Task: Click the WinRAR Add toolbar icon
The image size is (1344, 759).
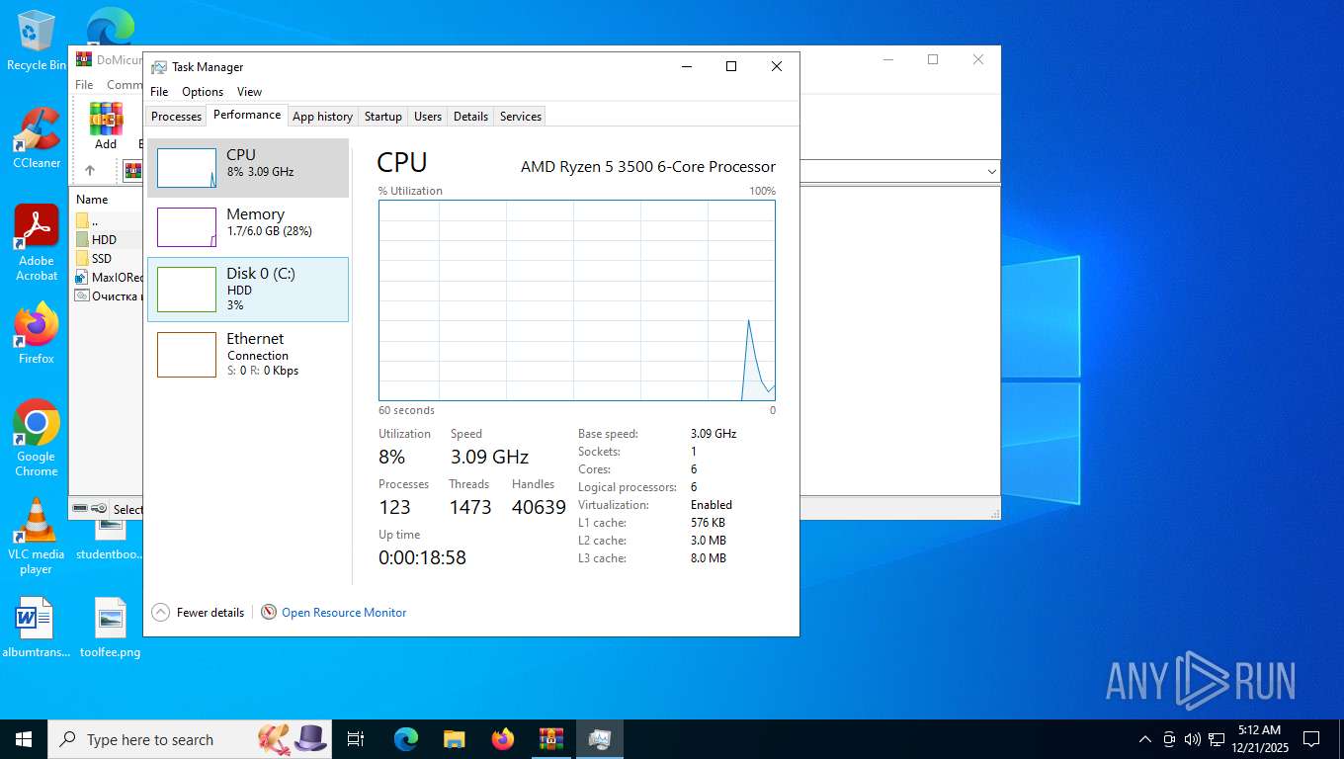Action: tap(106, 126)
